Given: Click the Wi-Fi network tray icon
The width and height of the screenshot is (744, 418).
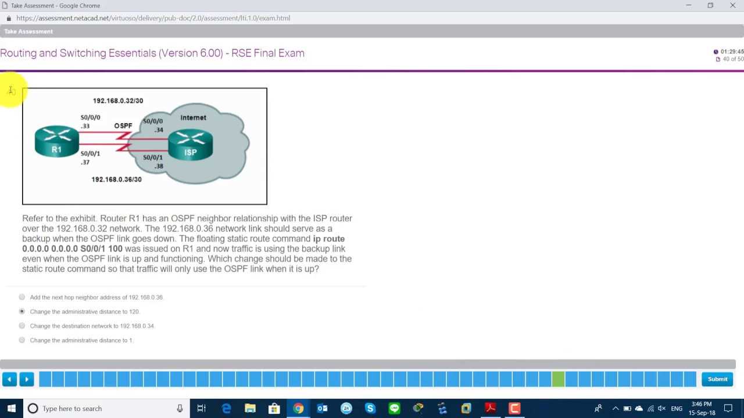Looking at the screenshot, I should 650,408.
